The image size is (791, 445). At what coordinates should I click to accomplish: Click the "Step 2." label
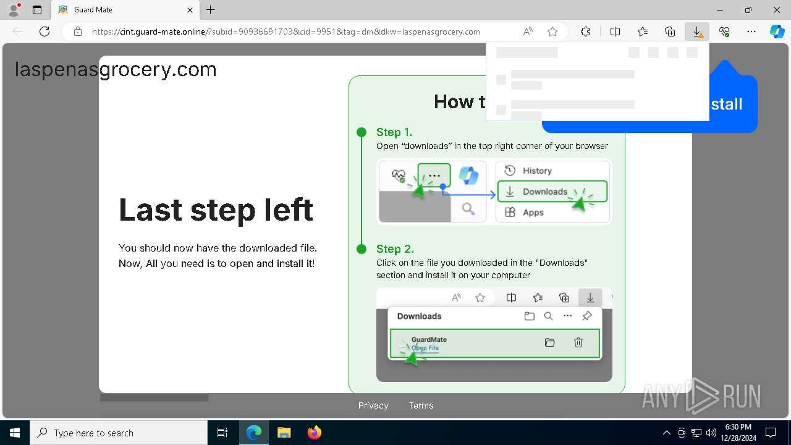click(x=395, y=249)
